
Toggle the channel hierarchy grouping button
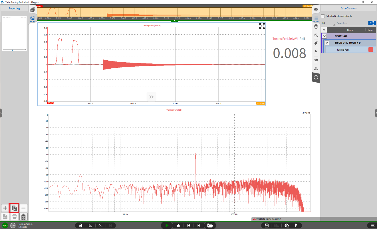372,23
